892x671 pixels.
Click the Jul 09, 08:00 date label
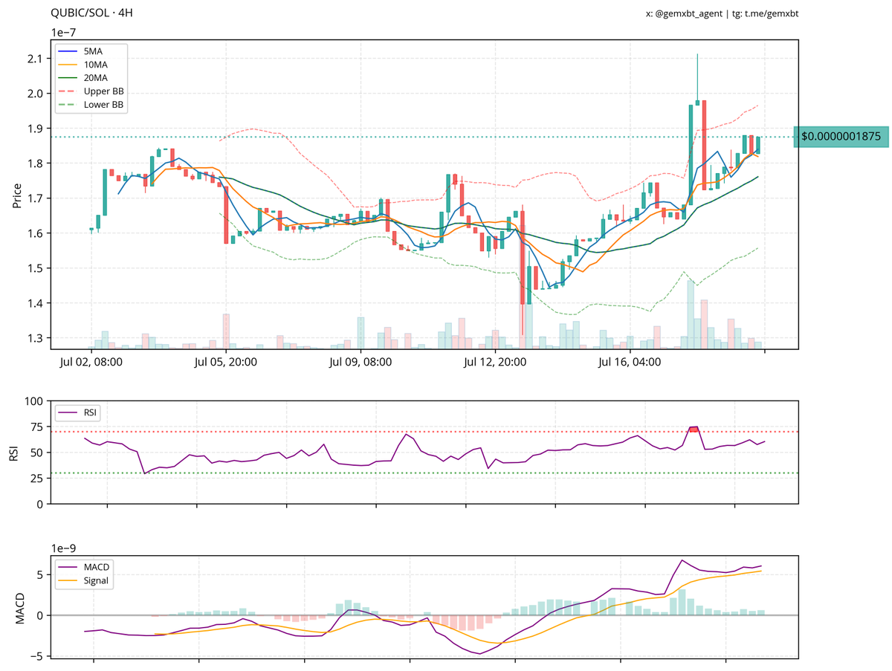tap(361, 363)
